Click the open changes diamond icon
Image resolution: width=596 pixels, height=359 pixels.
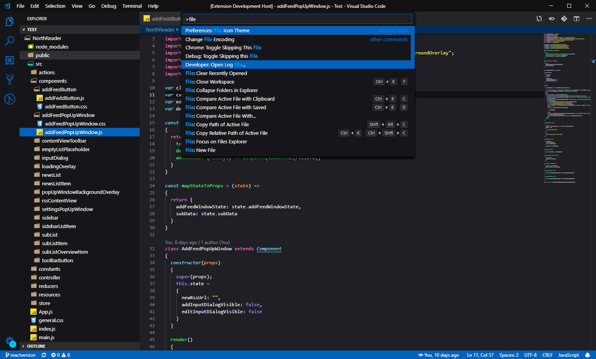pyautogui.click(x=564, y=19)
